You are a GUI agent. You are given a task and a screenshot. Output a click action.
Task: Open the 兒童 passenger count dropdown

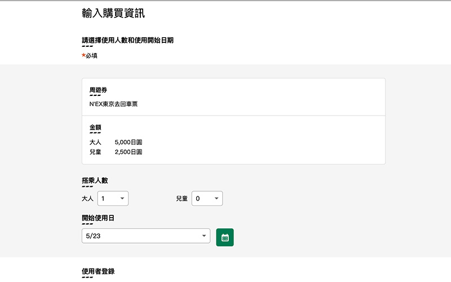click(207, 199)
